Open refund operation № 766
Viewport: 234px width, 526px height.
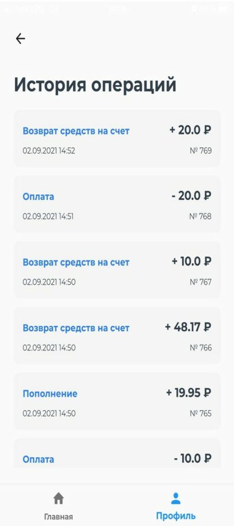117,336
